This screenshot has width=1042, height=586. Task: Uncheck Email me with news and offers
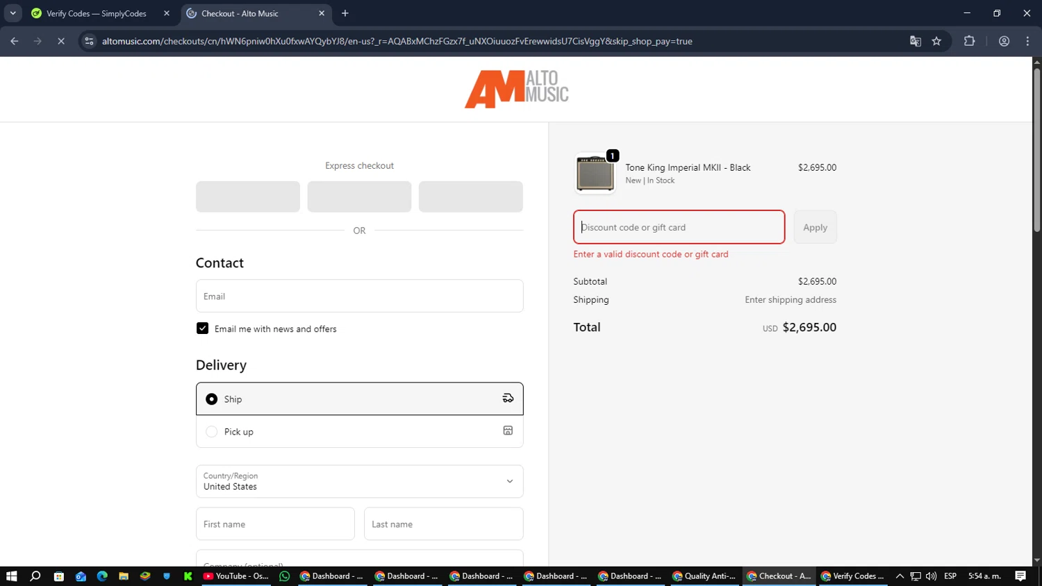(x=202, y=328)
